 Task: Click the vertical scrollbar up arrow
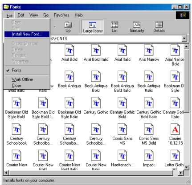point(186,47)
